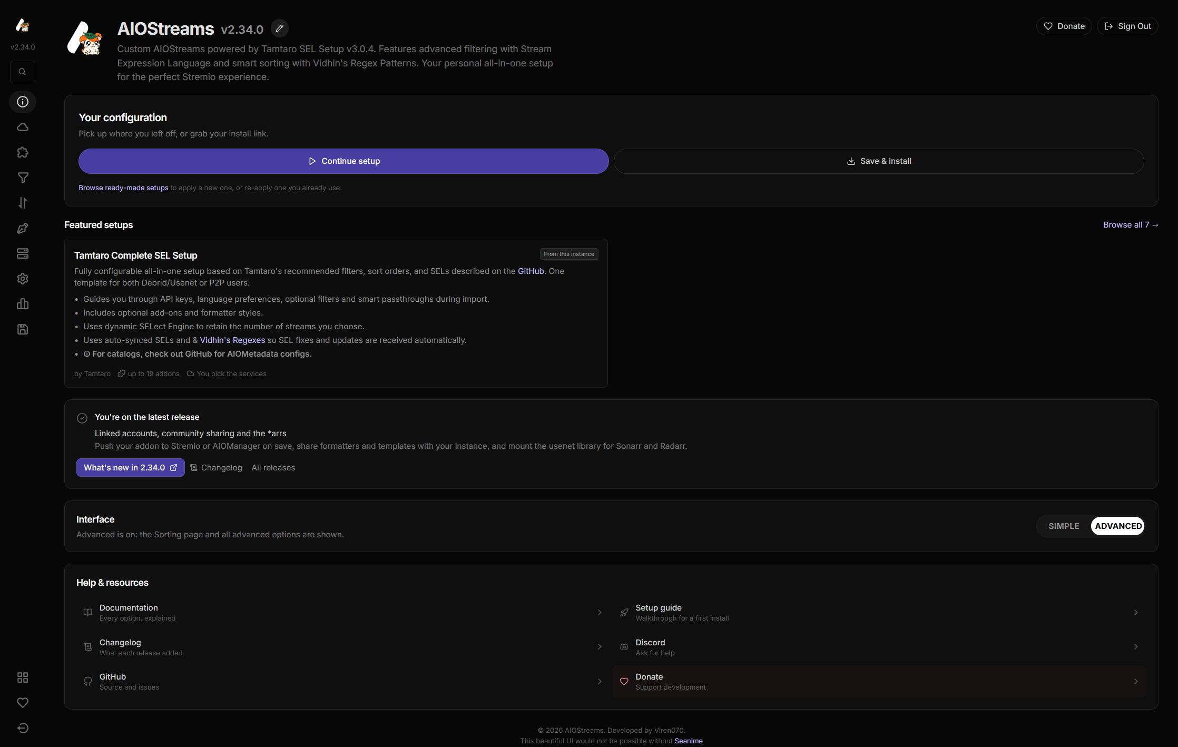Select the About info sidebar icon
1178x747 pixels.
point(23,102)
